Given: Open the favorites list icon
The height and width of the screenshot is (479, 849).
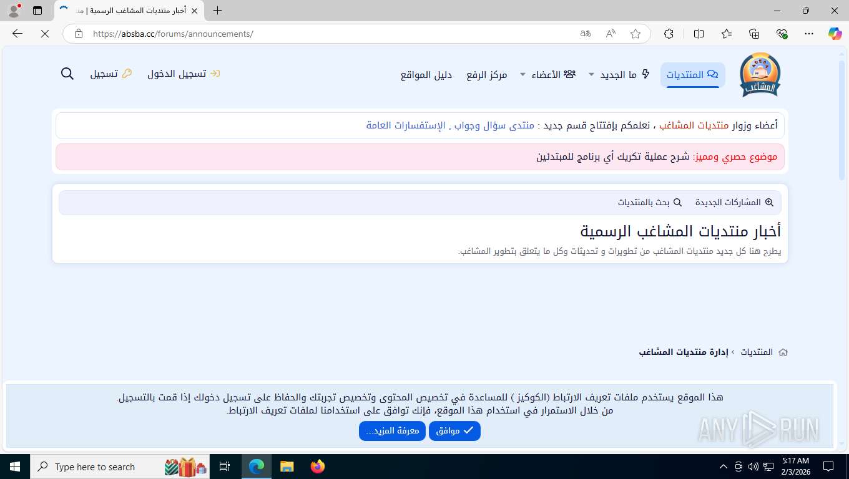Looking at the screenshot, I should point(727,34).
